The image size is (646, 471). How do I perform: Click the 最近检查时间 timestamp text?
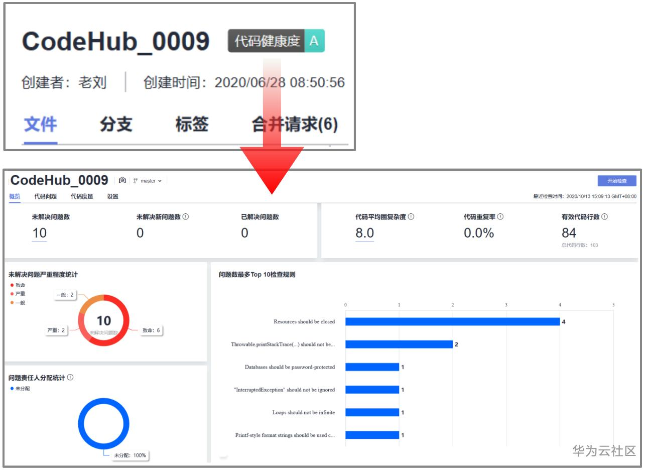585,196
